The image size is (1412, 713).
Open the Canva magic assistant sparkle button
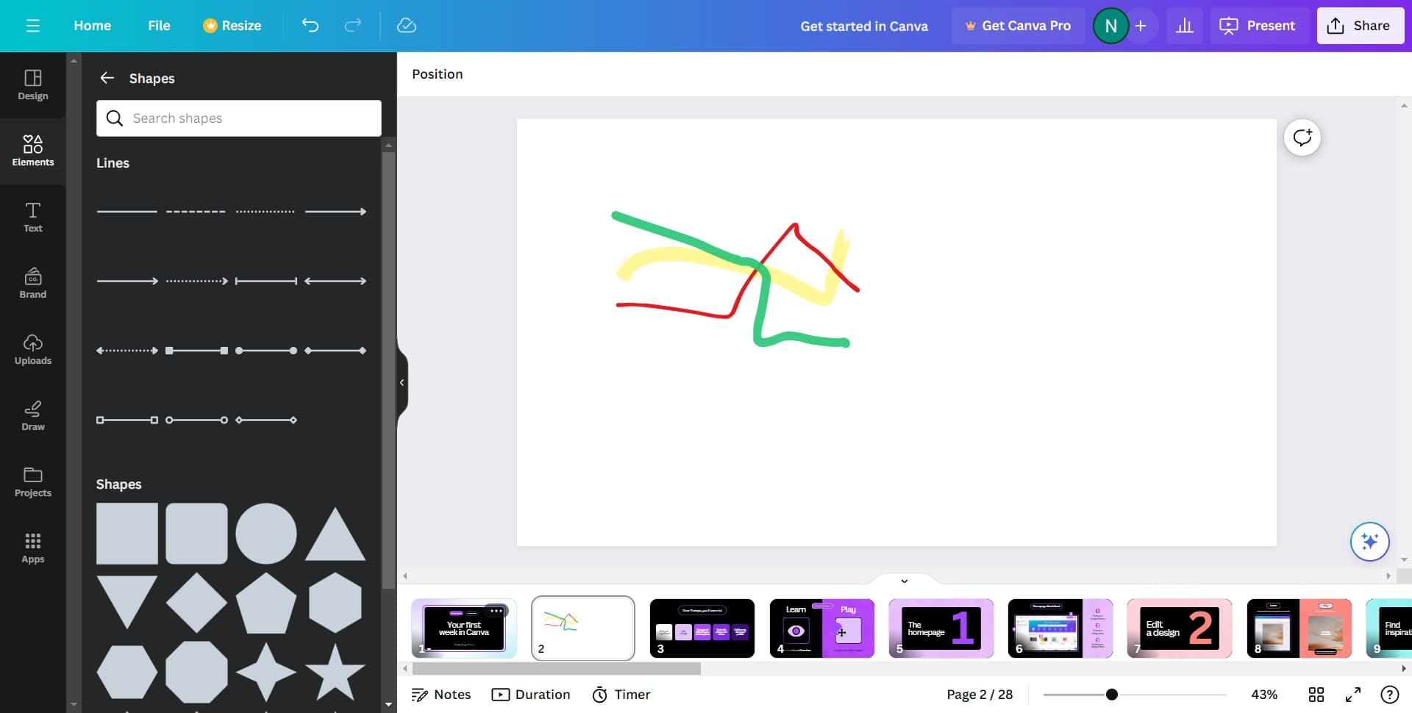point(1369,542)
